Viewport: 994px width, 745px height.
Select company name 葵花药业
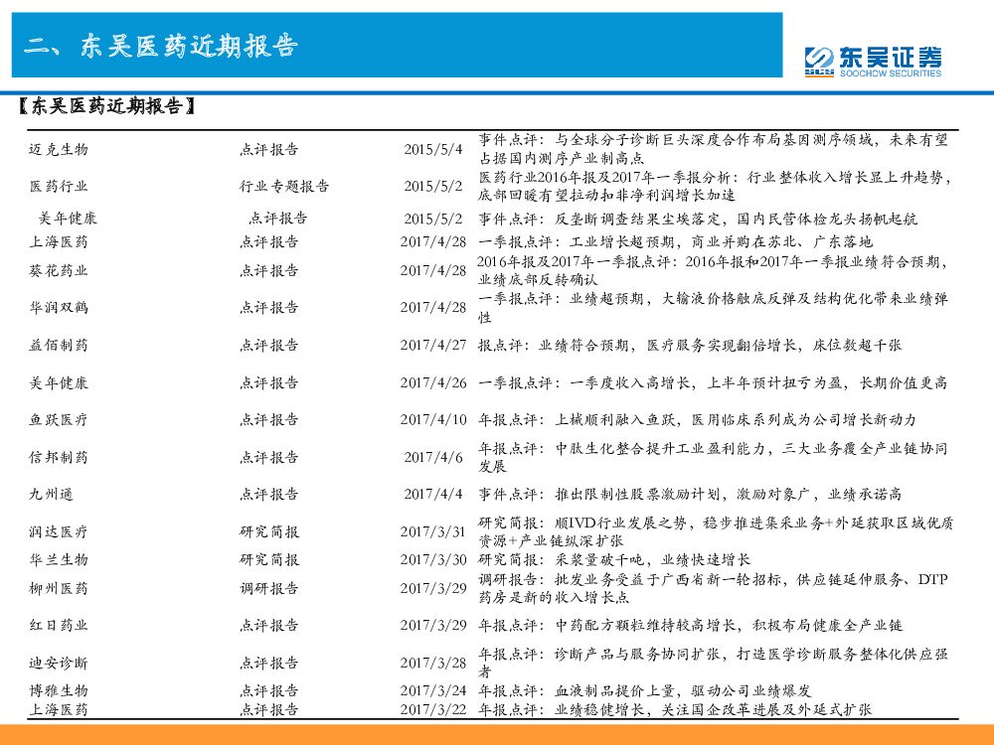coord(59,270)
